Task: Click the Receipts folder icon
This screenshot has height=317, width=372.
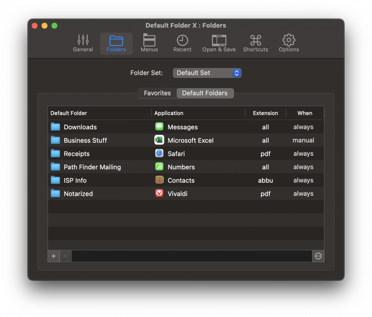Action: (55, 153)
